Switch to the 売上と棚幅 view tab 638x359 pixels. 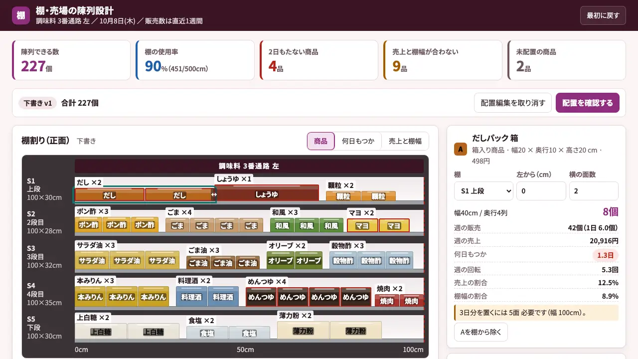(x=405, y=141)
